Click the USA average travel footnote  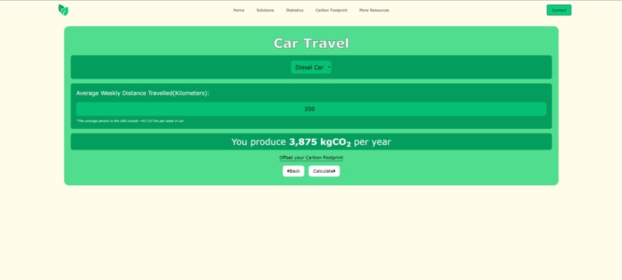click(x=130, y=121)
